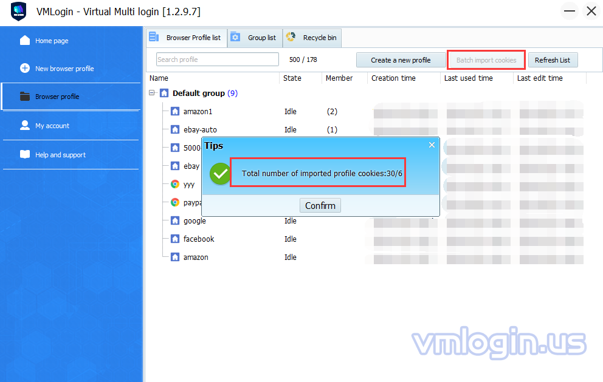Select the facebook profile icon
603x382 pixels.
(175, 239)
